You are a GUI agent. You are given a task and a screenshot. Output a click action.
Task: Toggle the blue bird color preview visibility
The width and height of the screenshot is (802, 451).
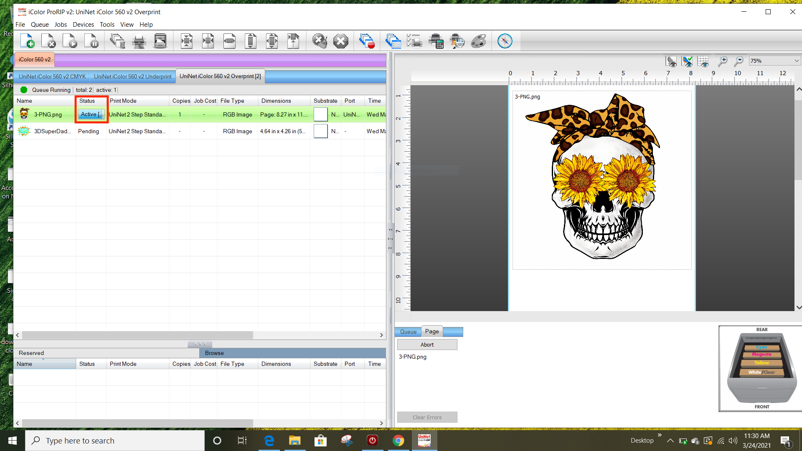[x=687, y=61]
